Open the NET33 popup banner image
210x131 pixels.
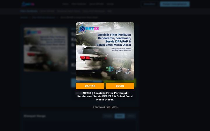coord(105,51)
